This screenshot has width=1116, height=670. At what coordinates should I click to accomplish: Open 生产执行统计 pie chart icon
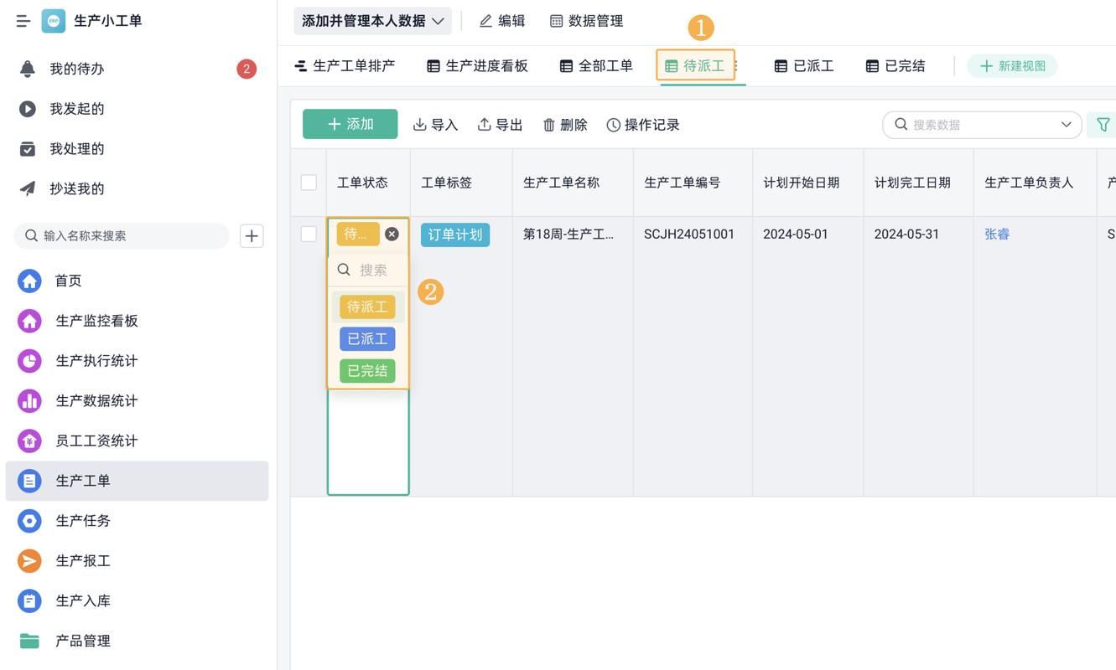pos(29,361)
